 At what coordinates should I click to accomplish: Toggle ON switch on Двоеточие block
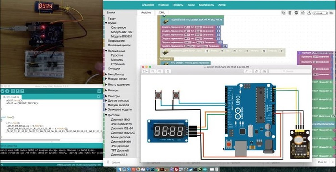pyautogui.click(x=333, y=116)
